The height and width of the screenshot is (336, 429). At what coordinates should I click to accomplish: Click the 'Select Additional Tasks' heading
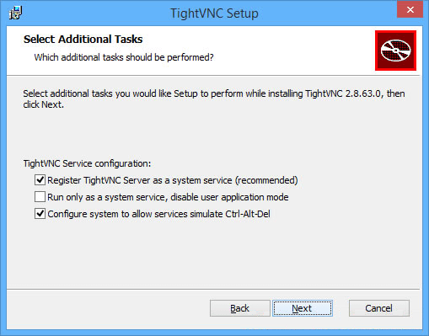click(x=83, y=39)
